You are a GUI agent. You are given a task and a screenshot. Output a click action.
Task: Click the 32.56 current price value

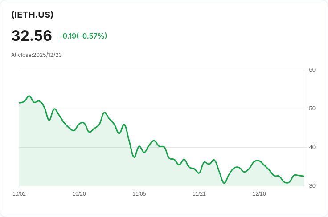click(x=32, y=36)
